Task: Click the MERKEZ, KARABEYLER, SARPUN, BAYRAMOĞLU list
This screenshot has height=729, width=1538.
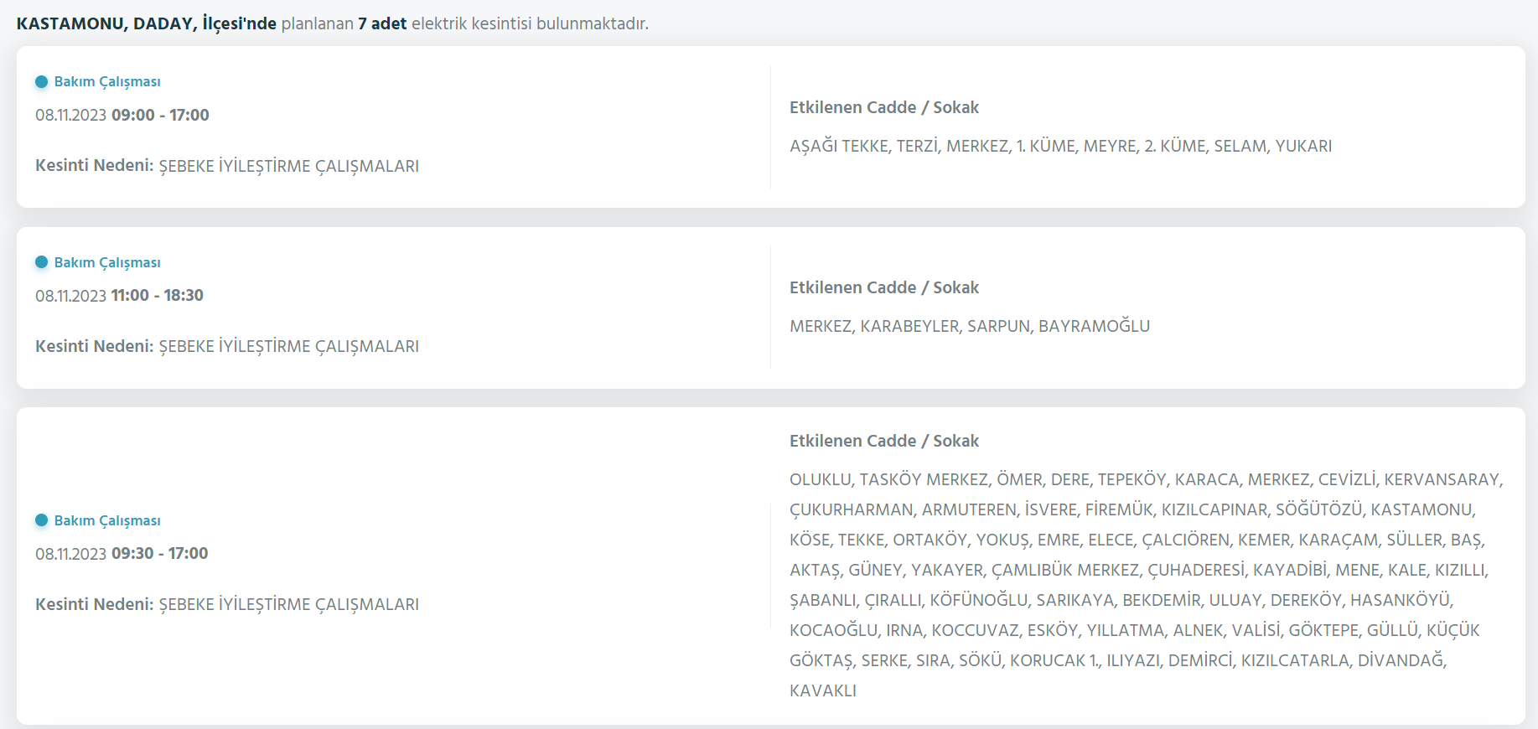Action: [x=970, y=326]
